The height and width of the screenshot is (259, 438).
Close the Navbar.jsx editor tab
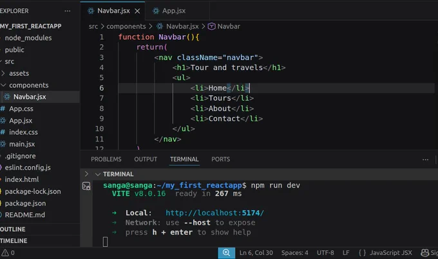pos(137,11)
